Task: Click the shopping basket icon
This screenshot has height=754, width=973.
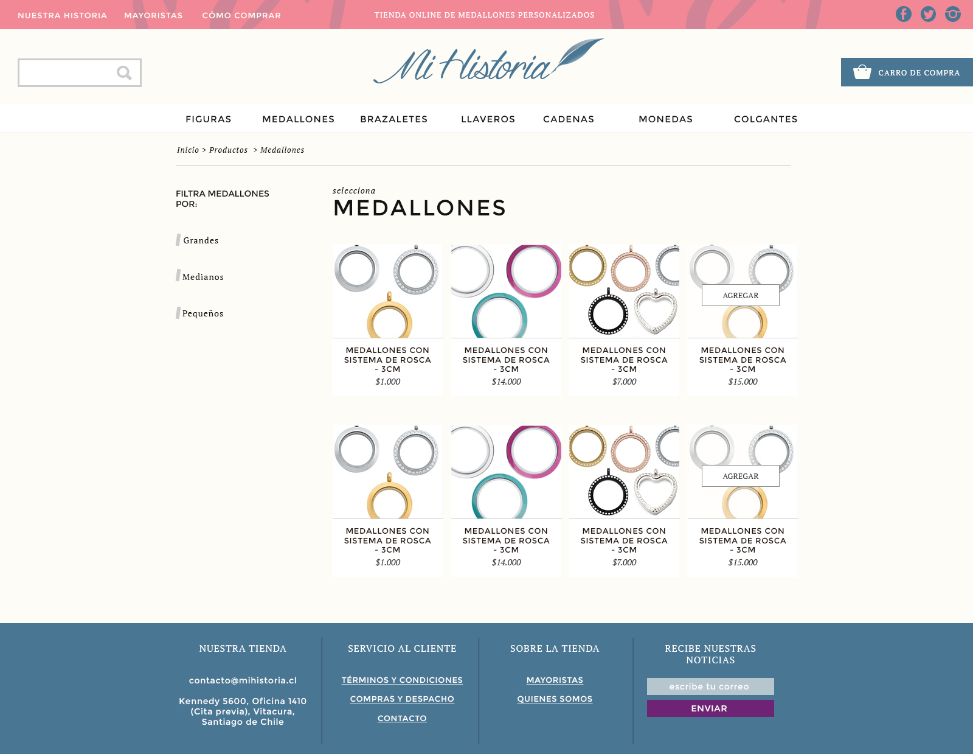Action: tap(862, 72)
